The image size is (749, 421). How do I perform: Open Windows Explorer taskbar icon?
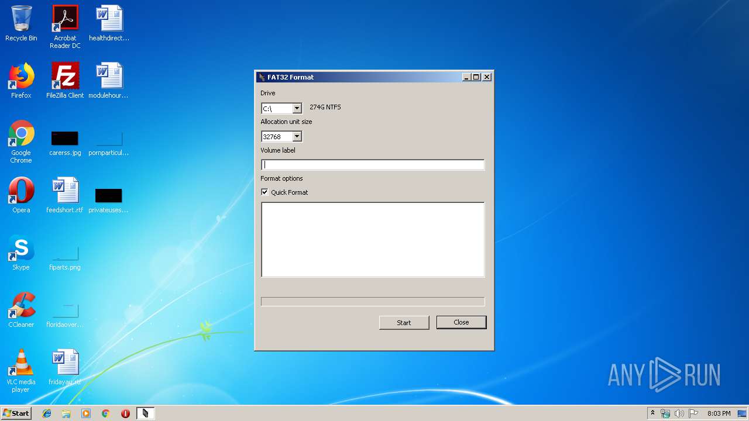(66, 413)
